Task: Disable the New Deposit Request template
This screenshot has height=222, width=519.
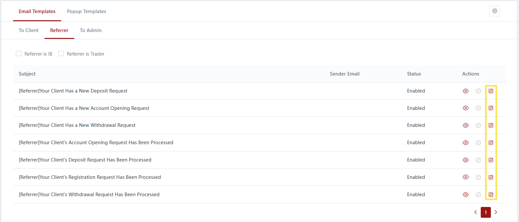Action: 478,91
